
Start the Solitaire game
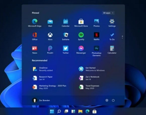65,36
